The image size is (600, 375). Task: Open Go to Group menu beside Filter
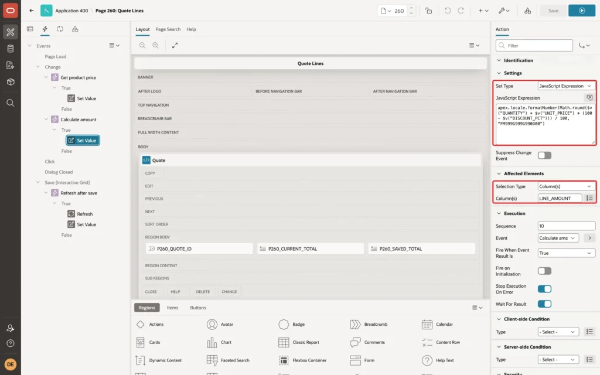tap(584, 46)
